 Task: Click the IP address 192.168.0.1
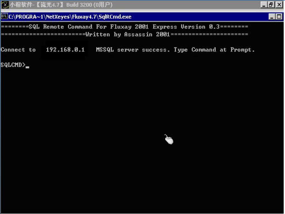[x=65, y=50]
